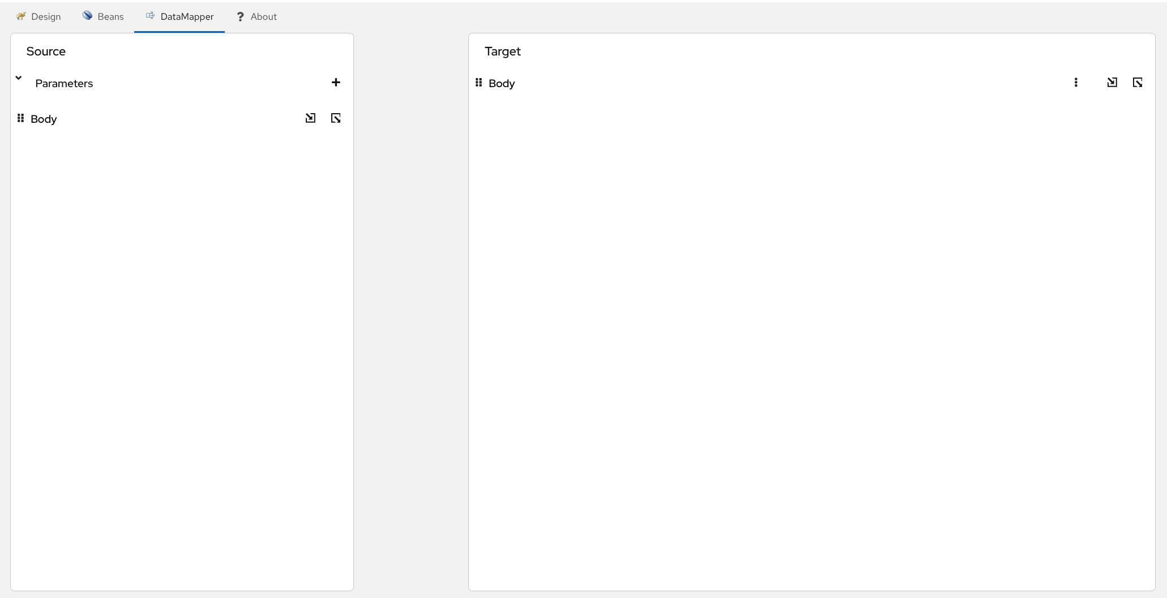Click the DataMapper tab icon
This screenshot has width=1167, height=598.
(150, 16)
